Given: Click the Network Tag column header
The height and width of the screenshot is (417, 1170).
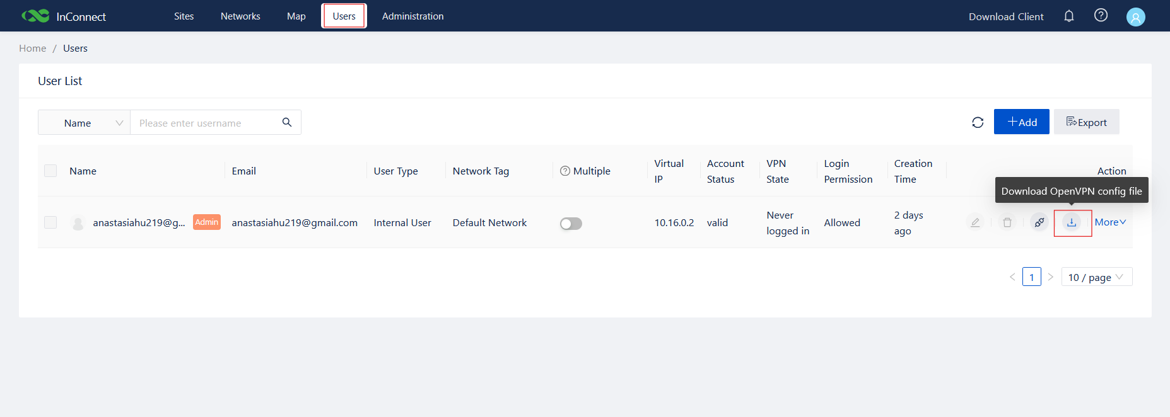Looking at the screenshot, I should coord(481,171).
